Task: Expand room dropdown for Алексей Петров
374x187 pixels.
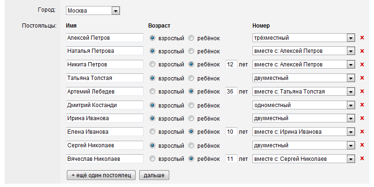Action: [x=350, y=38]
